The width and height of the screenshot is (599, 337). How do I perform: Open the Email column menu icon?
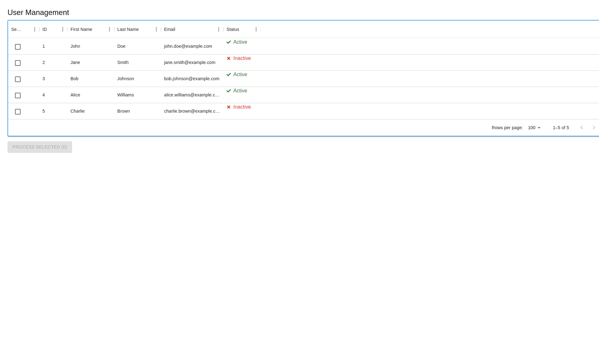(x=219, y=29)
